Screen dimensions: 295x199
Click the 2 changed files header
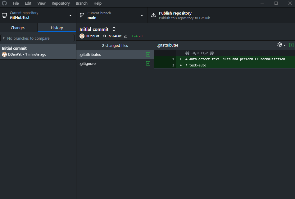coord(115,45)
